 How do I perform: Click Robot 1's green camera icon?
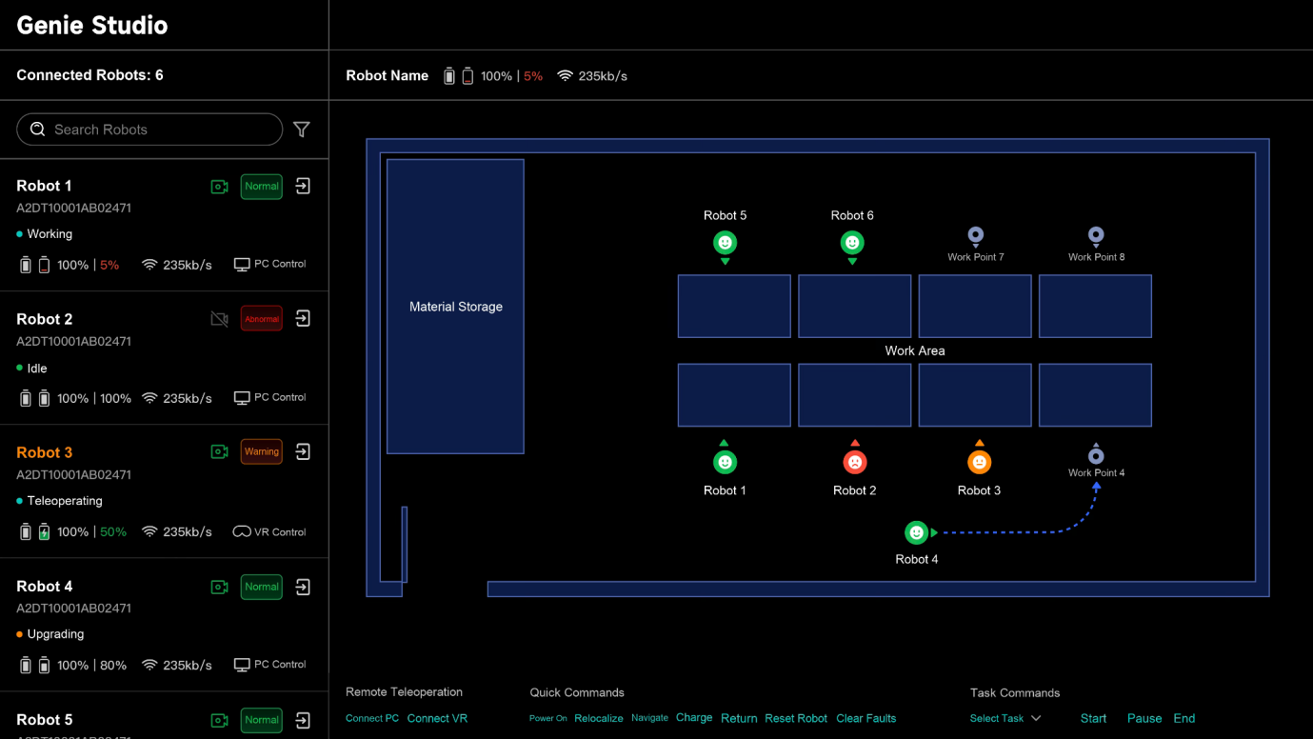220,187
